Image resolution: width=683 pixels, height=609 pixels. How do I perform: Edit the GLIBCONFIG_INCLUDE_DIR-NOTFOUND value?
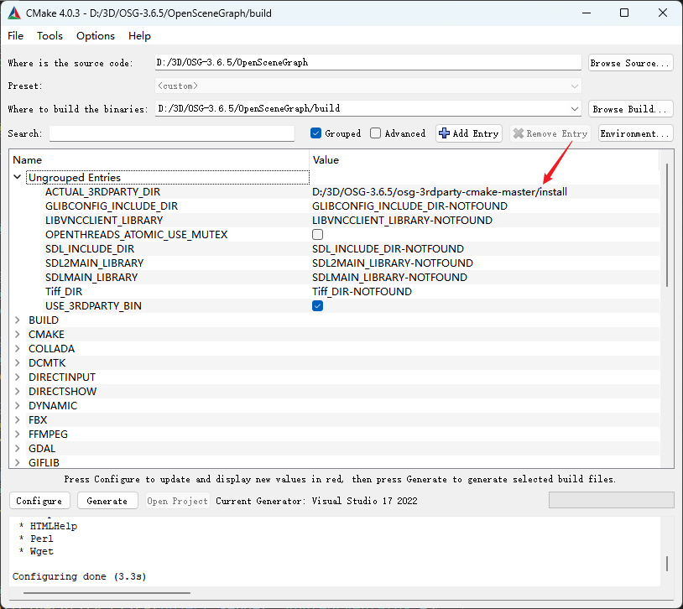[410, 206]
